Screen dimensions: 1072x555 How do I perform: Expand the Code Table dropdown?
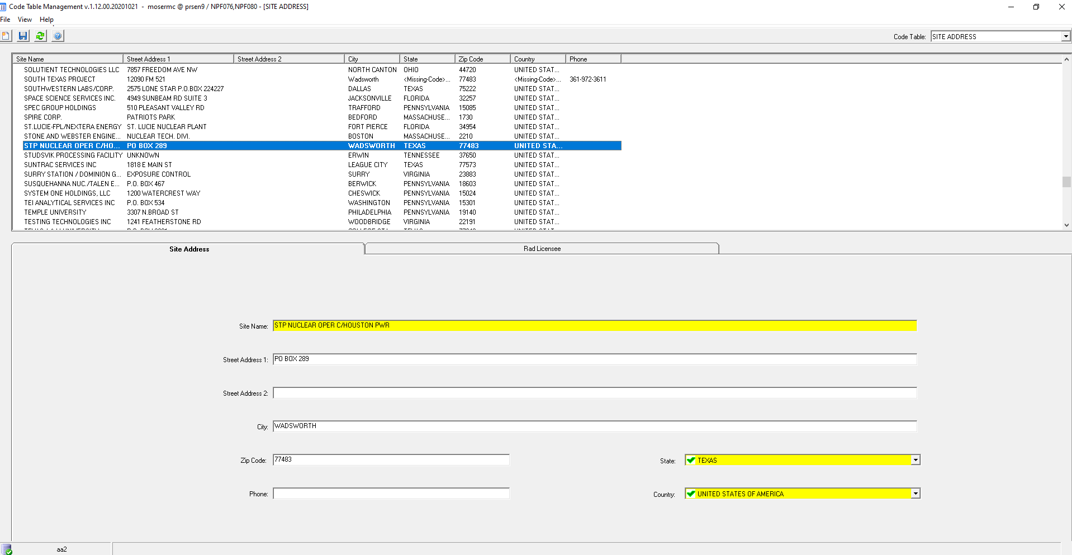click(x=1066, y=36)
